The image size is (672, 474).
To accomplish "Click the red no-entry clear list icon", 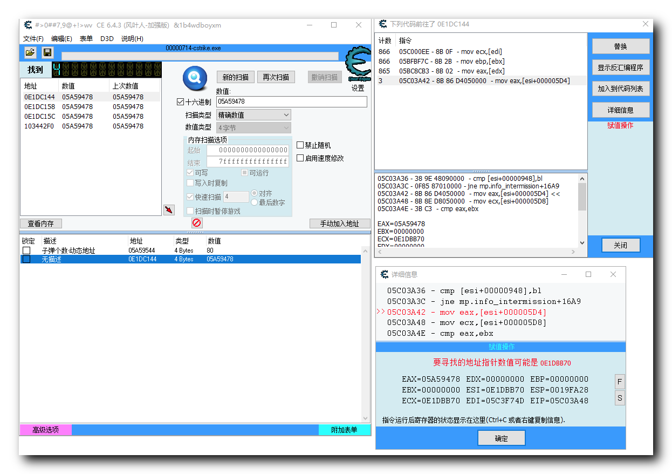I will [x=196, y=222].
